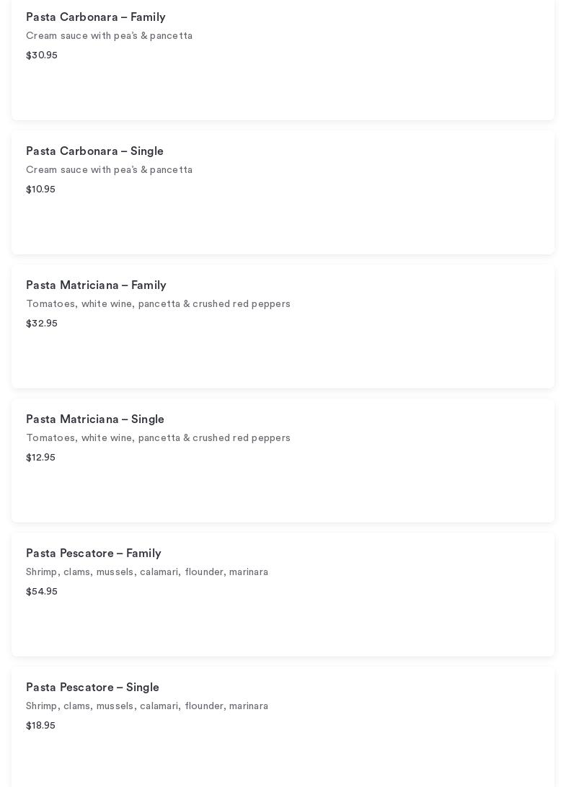Screen dimensions: 566x787
Task: Click the $10.95 price
Action: point(40,190)
